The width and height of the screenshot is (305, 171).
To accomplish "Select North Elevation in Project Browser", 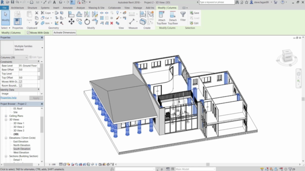I will [x=21, y=145].
